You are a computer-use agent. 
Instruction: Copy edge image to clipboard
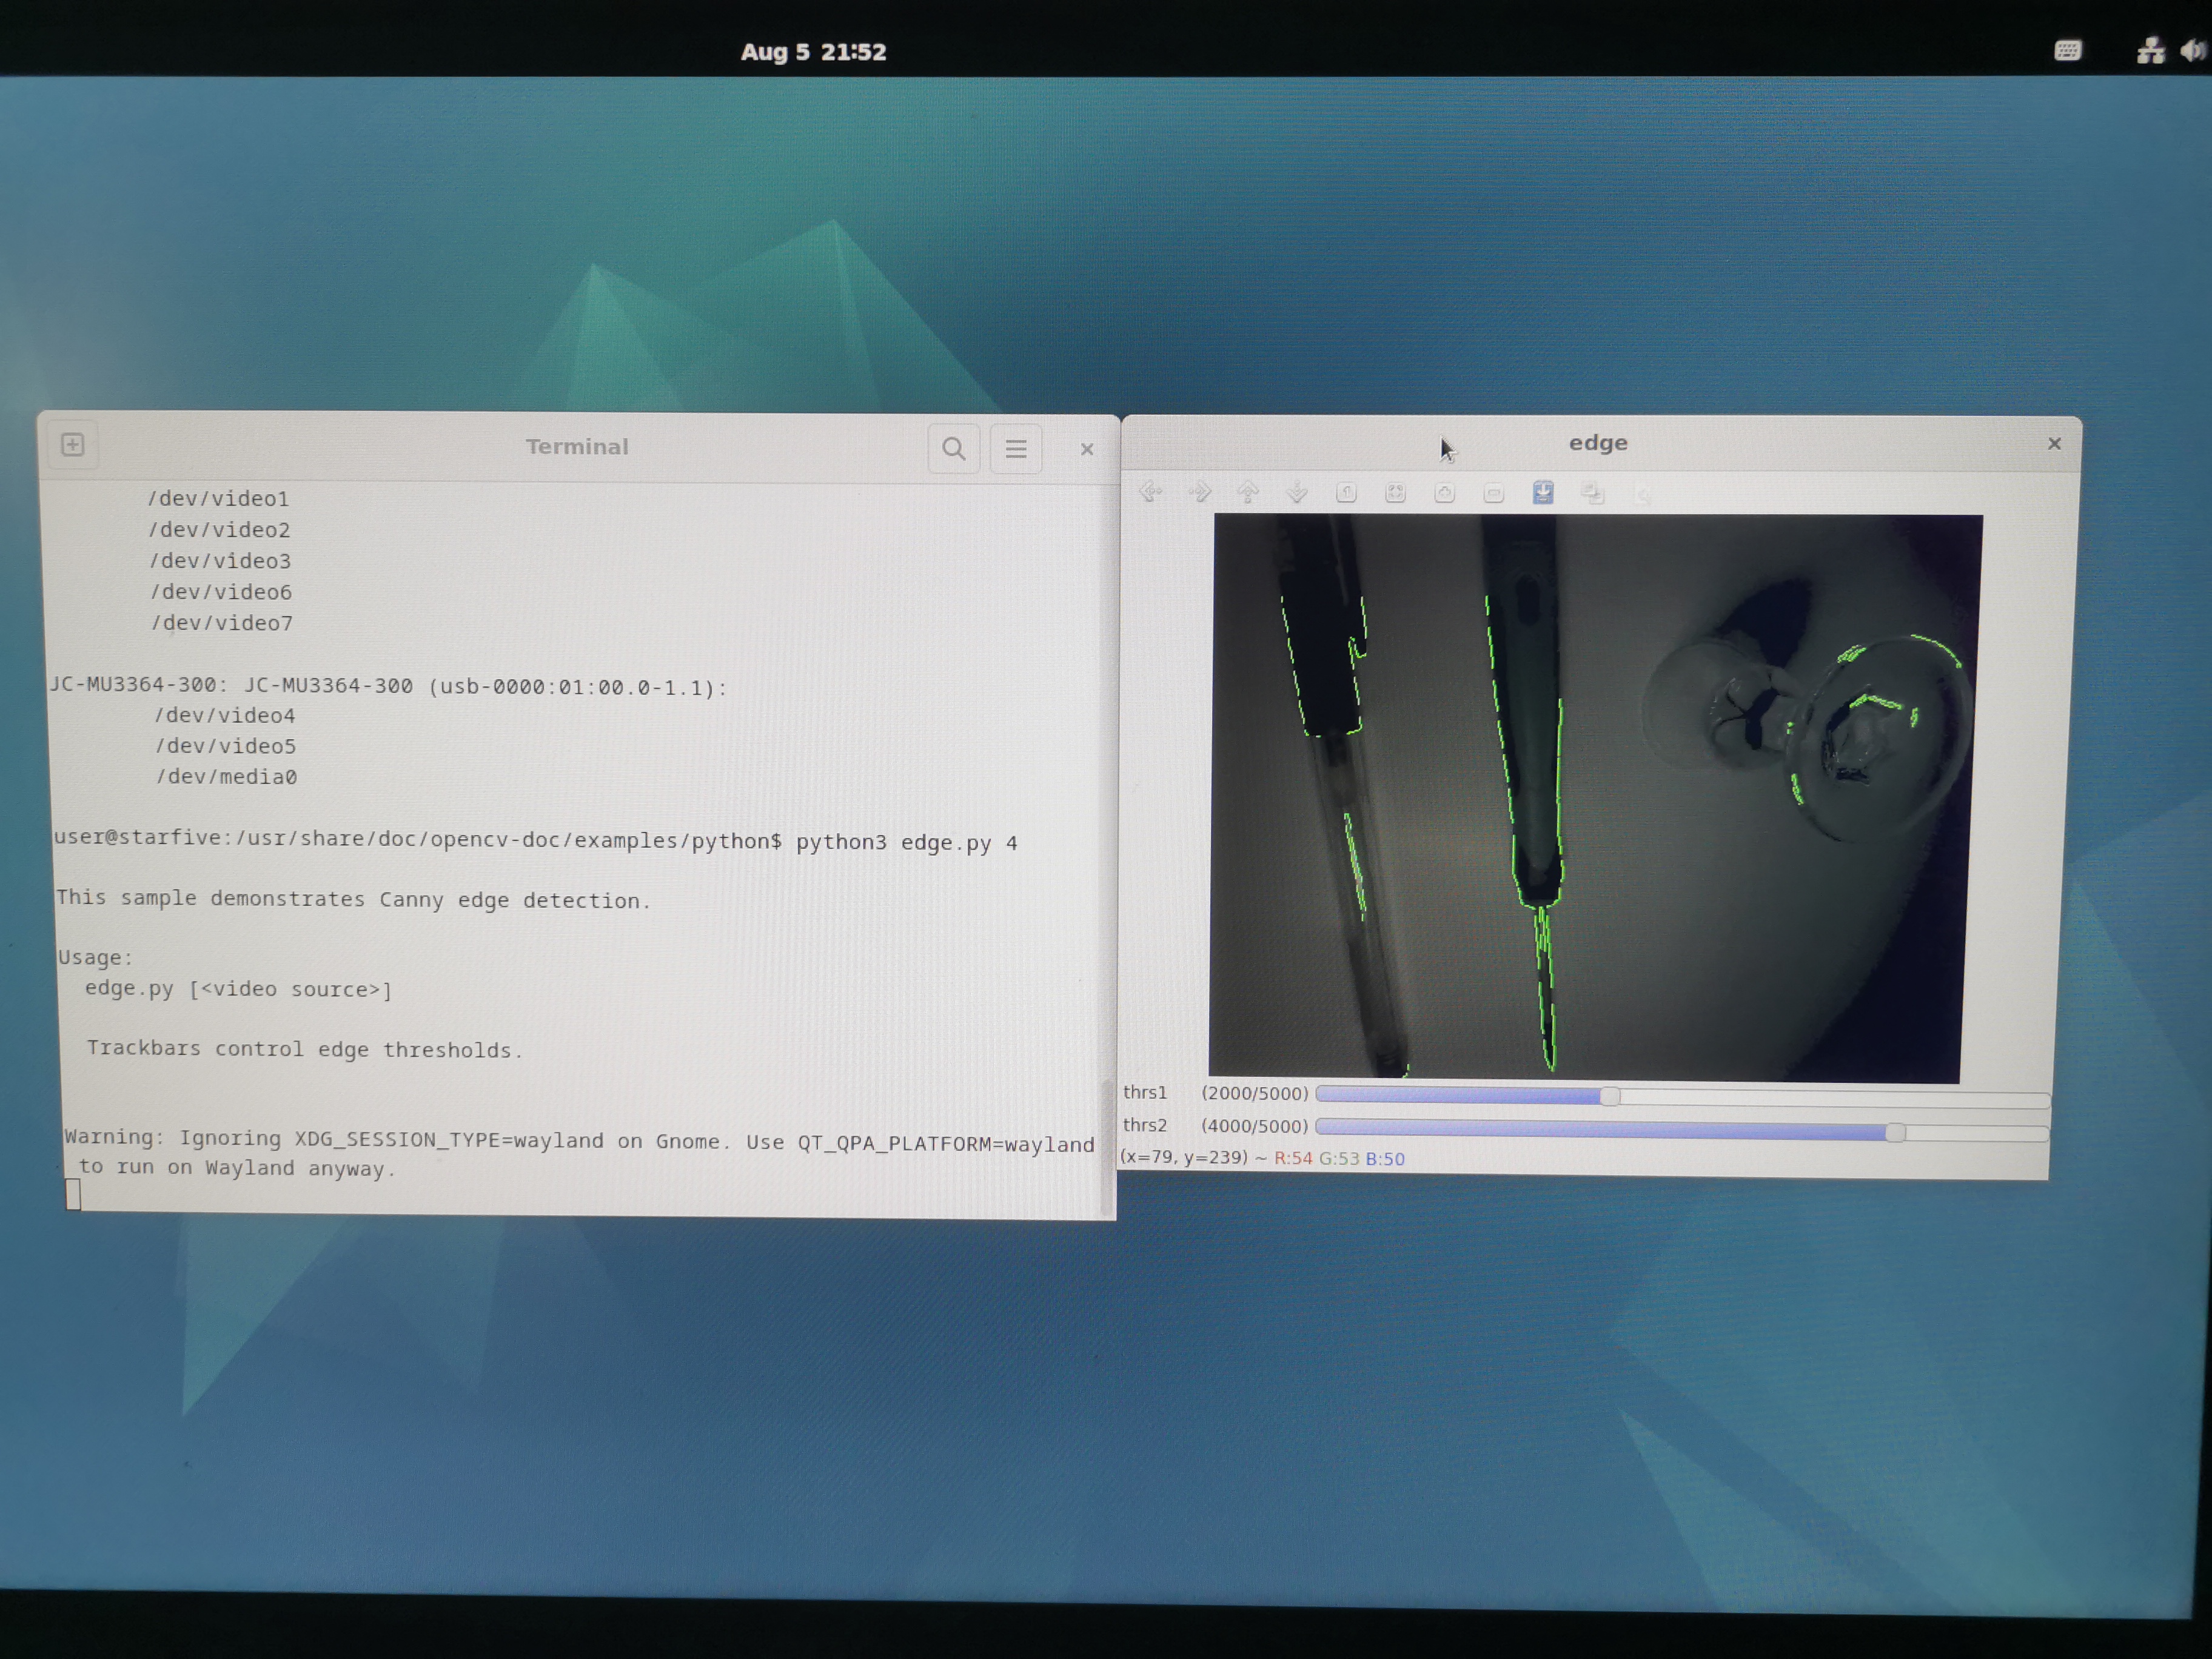[1592, 492]
